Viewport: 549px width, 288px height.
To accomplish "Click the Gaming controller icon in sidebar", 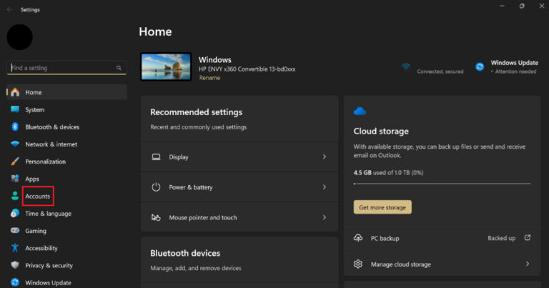I will click(14, 231).
